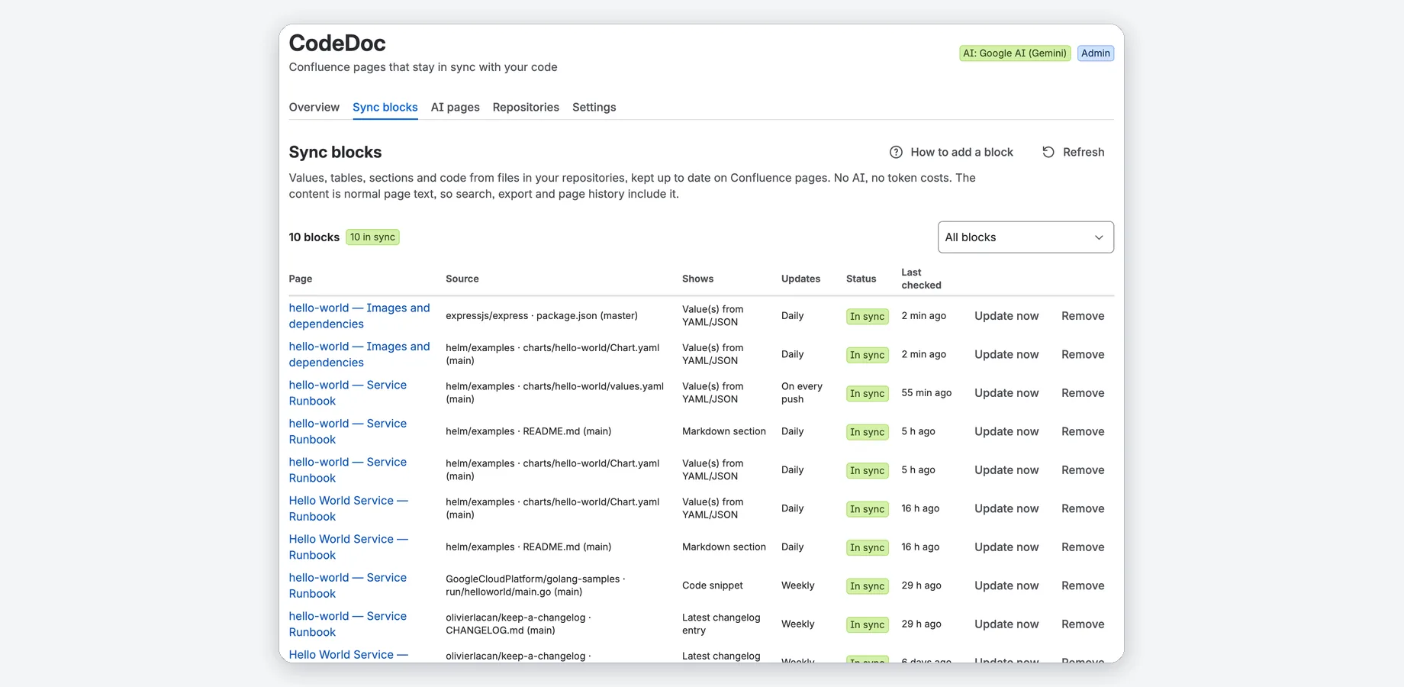Click the Last checked column header
This screenshot has width=1404, height=687.
coord(921,279)
